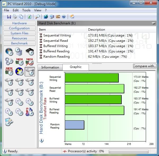Click the network computers toolbar icon

coord(52,17)
